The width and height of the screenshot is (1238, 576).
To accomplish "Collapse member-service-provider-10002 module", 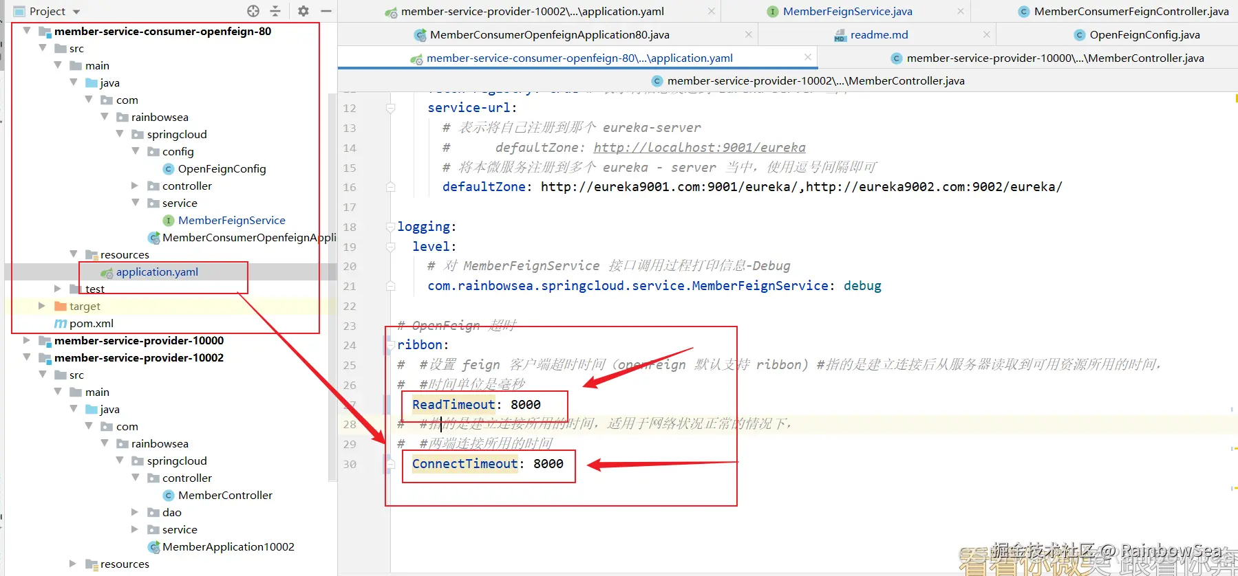I will 27,357.
